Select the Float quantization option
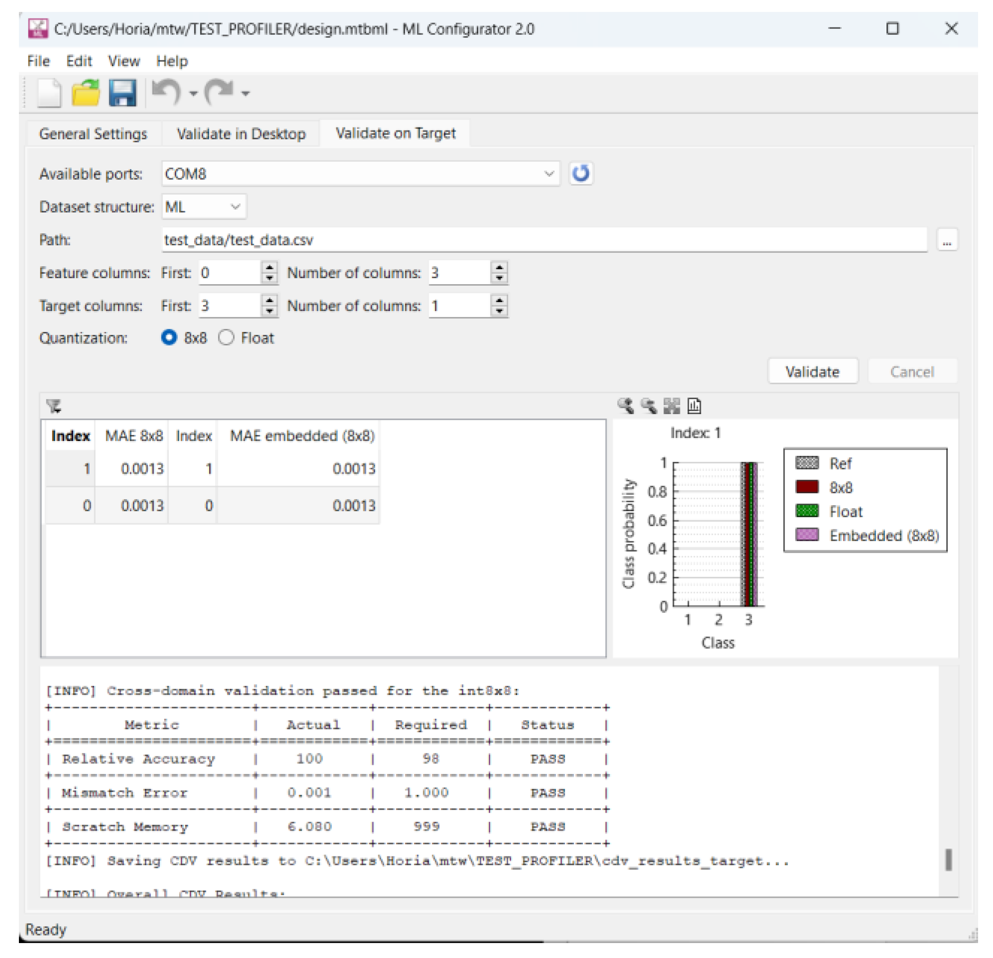The width and height of the screenshot is (993, 958). pyautogui.click(x=226, y=338)
